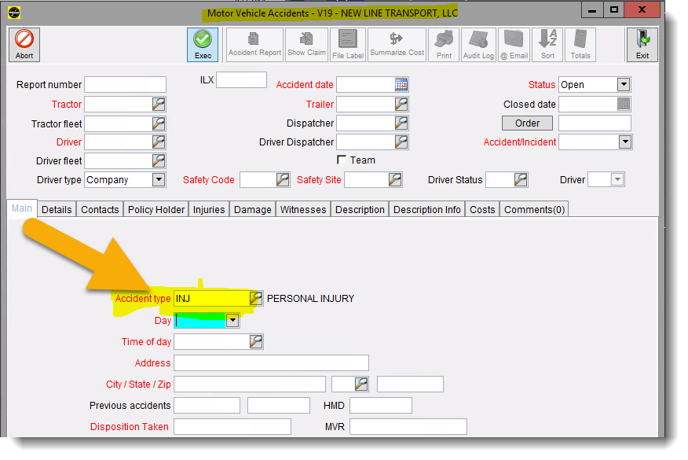Click the Address input field

tap(271, 363)
